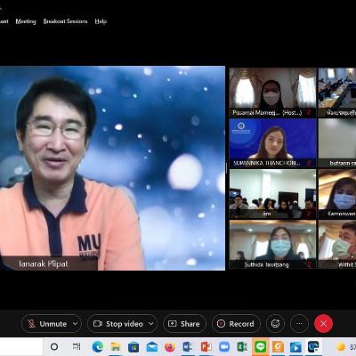356x356 pixels.
Task: Select the SUPANNIKA THANCHON video thumbnail
Action: click(272, 143)
